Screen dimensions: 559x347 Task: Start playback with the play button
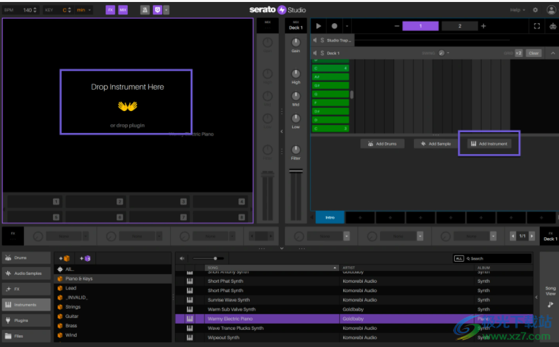pyautogui.click(x=319, y=26)
